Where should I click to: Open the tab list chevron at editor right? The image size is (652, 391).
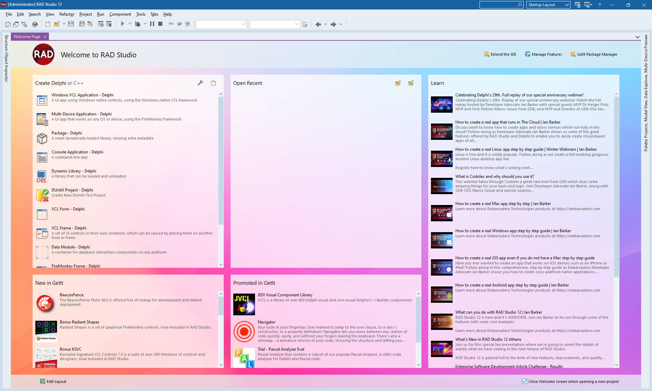pyautogui.click(x=637, y=37)
